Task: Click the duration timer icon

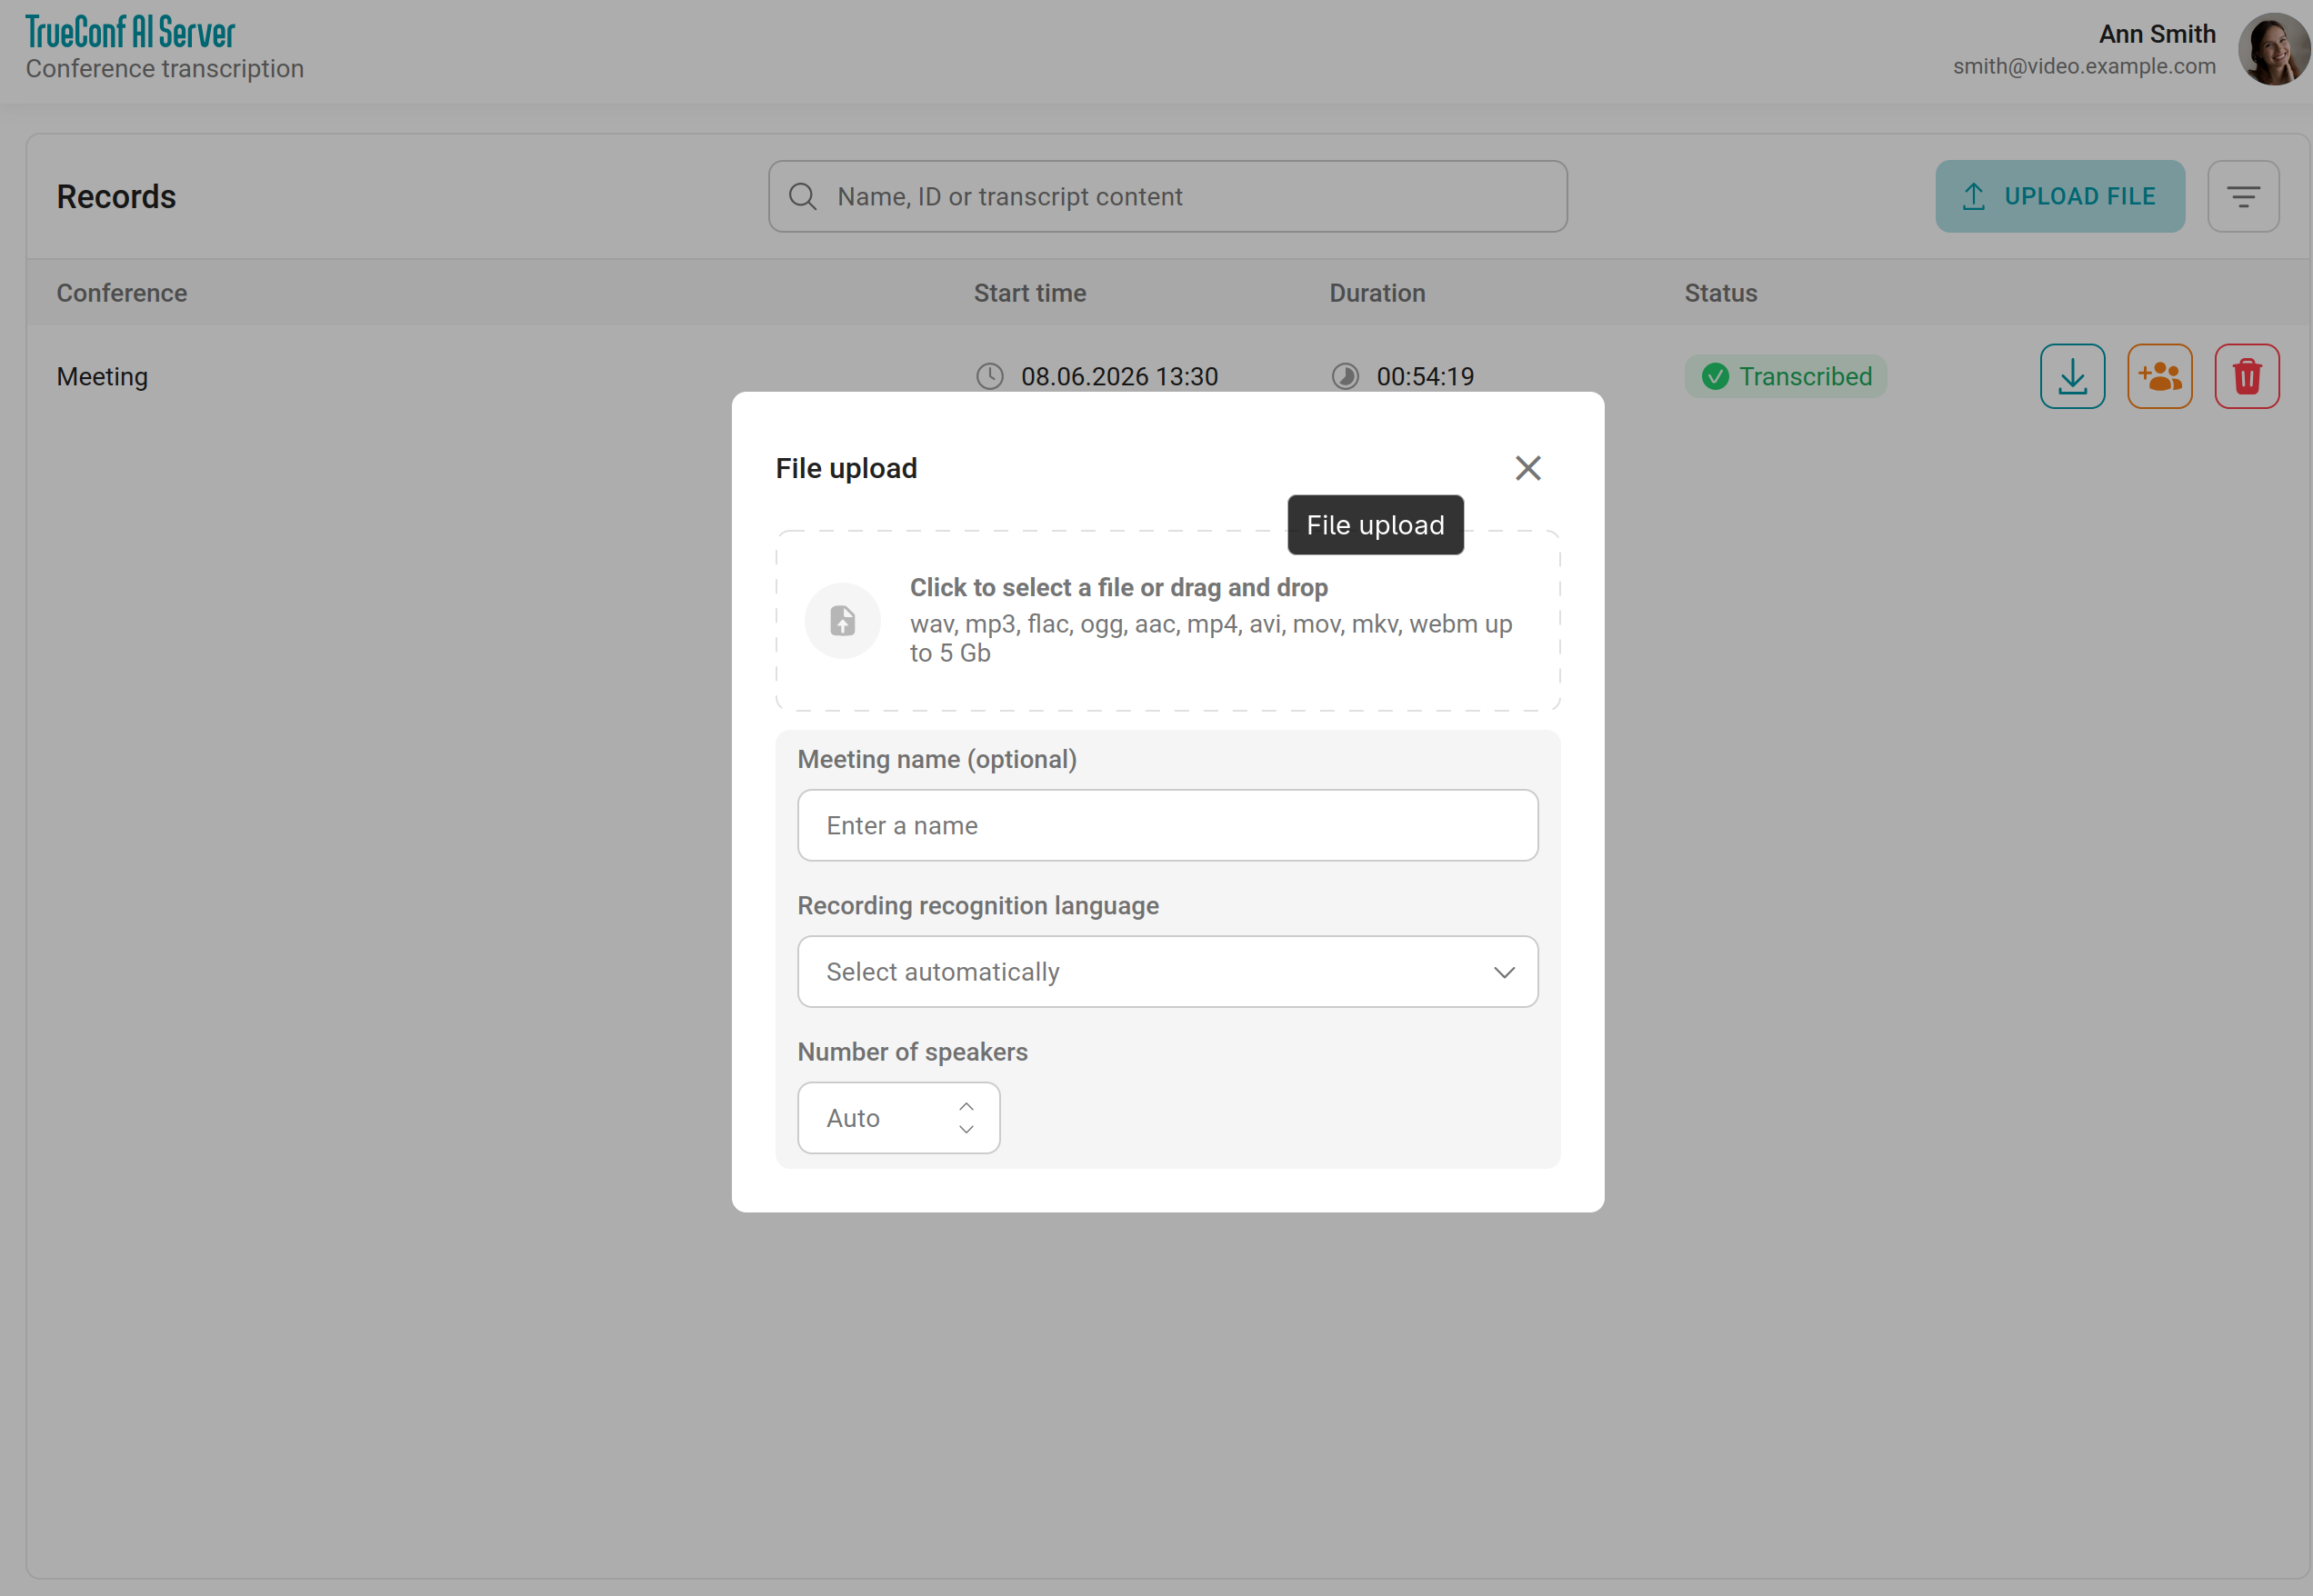Action: click(x=1345, y=376)
